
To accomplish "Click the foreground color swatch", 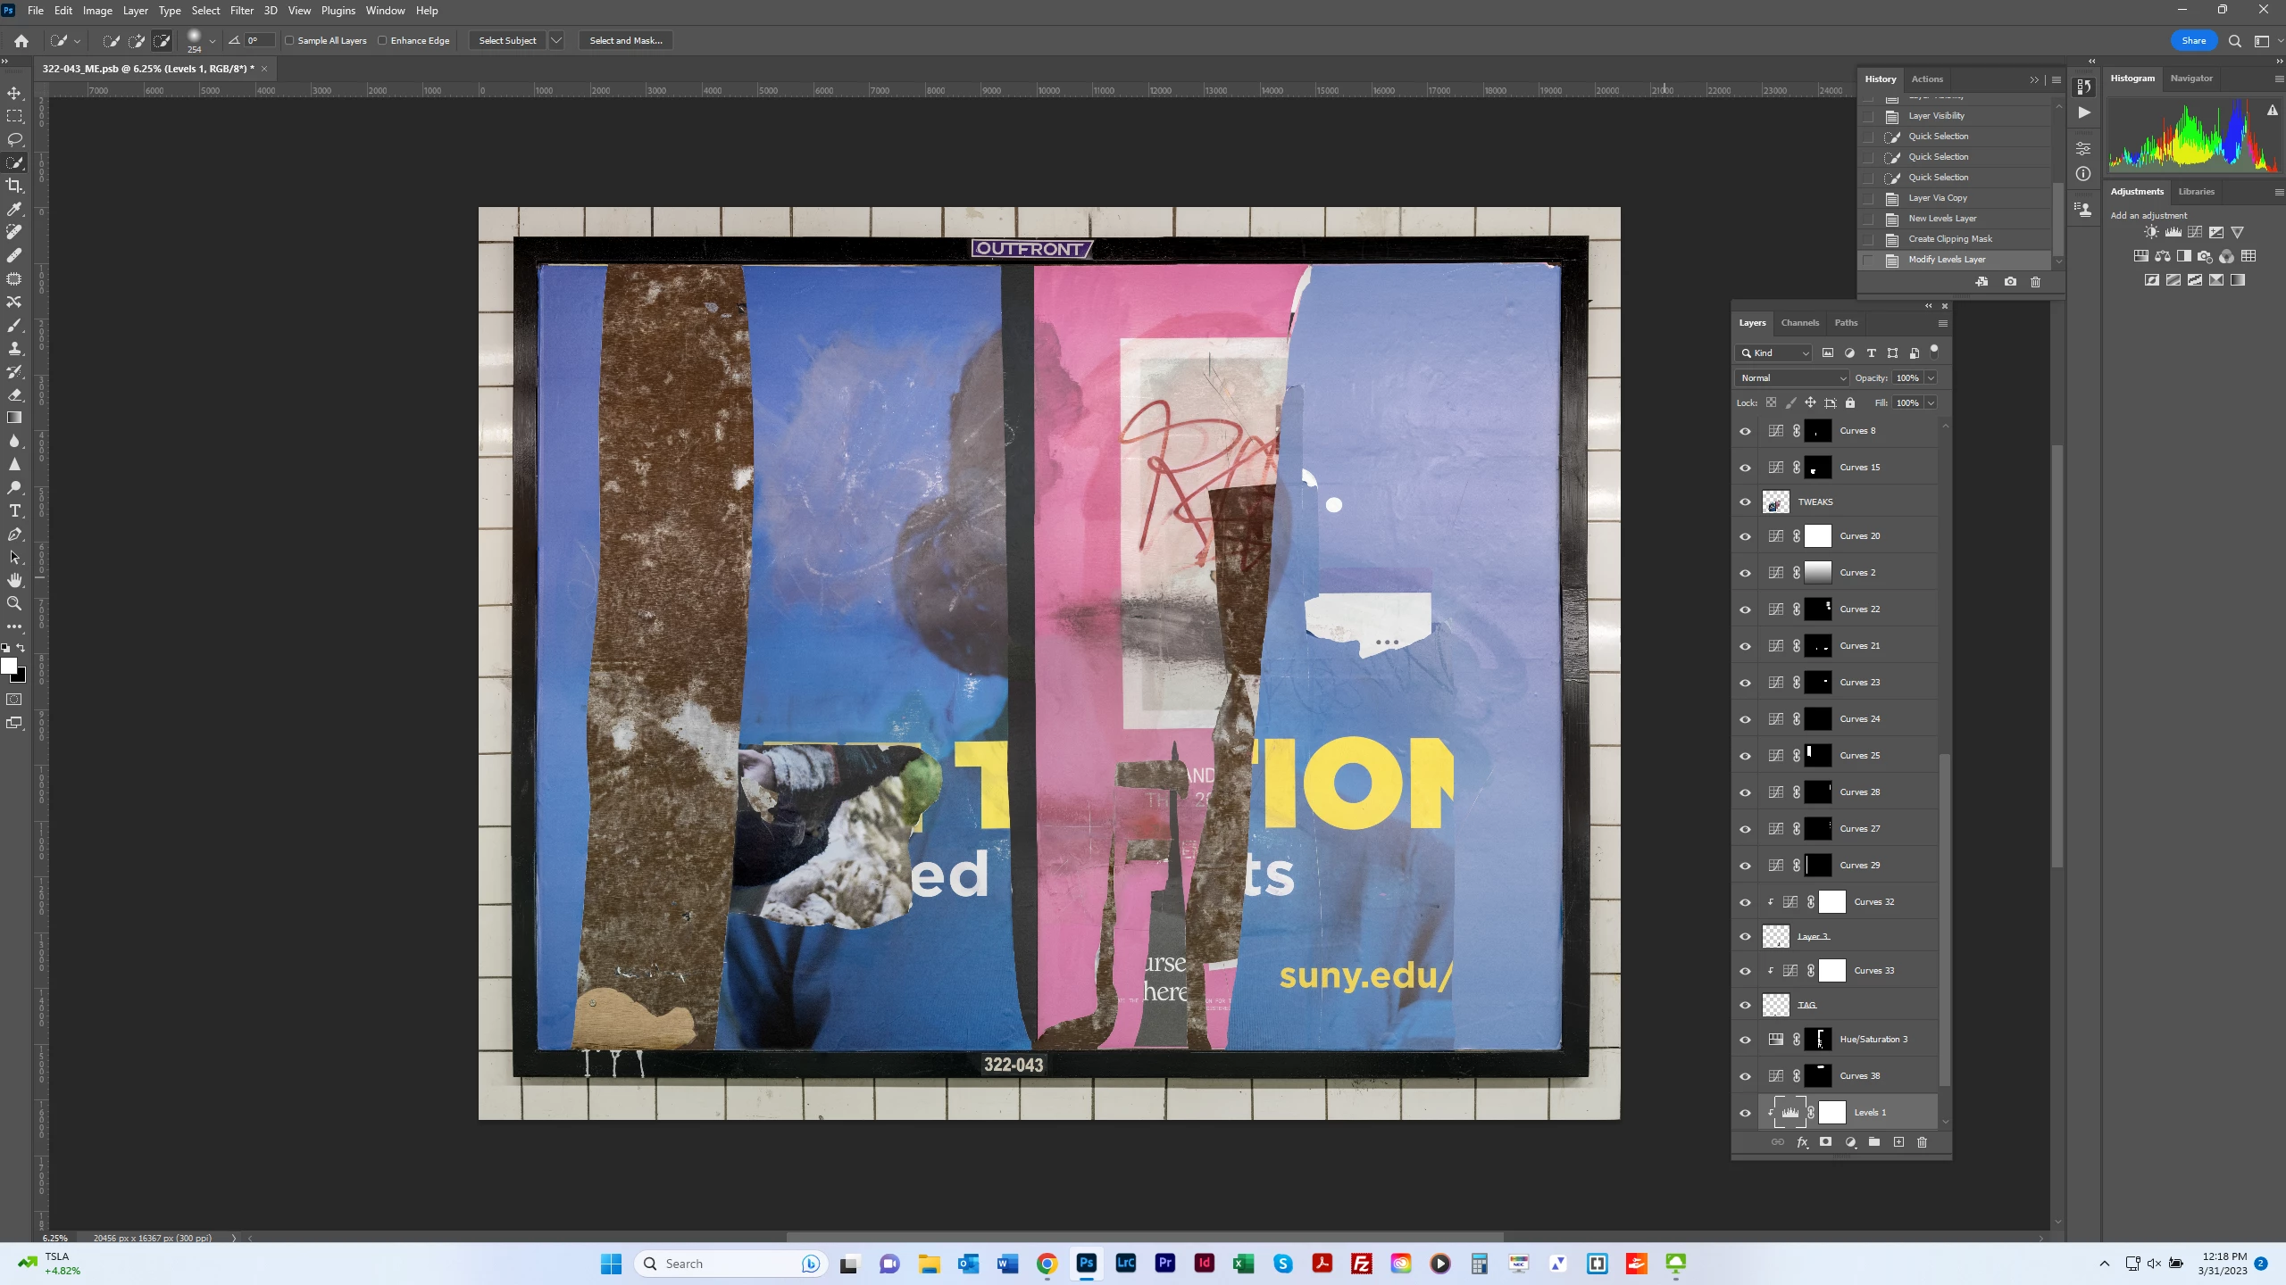I will coord(9,666).
